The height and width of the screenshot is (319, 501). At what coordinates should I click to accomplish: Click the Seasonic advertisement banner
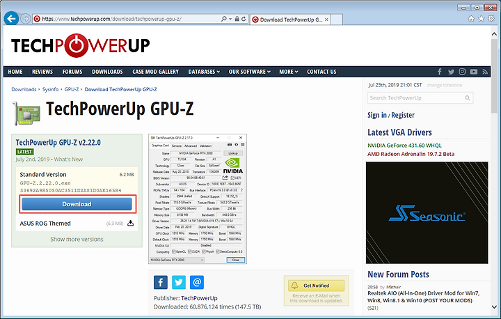427,212
